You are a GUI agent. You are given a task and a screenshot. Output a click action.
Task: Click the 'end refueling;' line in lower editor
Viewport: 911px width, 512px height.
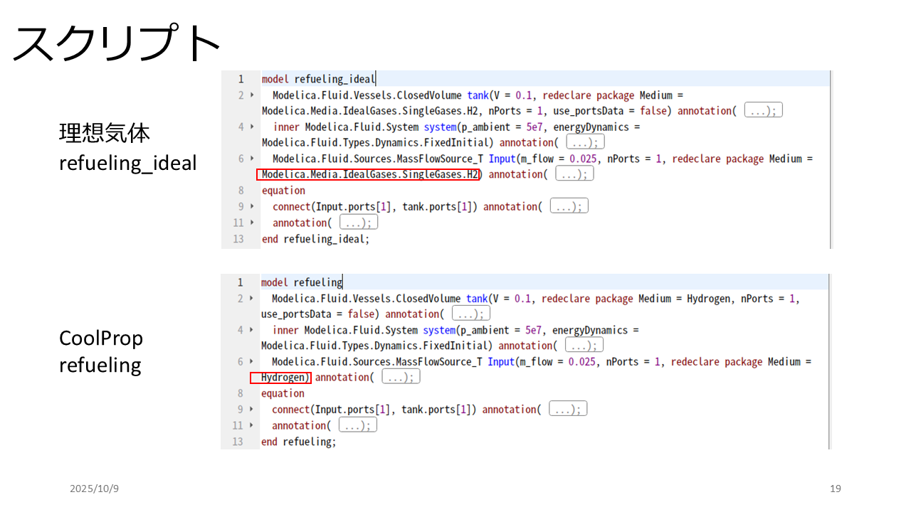point(298,442)
